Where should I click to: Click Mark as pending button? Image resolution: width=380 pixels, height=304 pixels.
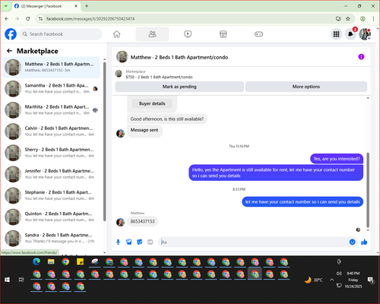pyautogui.click(x=179, y=87)
